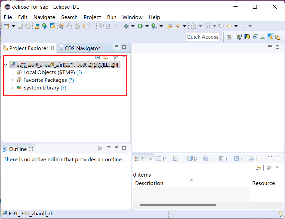Open the Window menu
The width and height of the screenshot is (285, 219).
coord(132,17)
